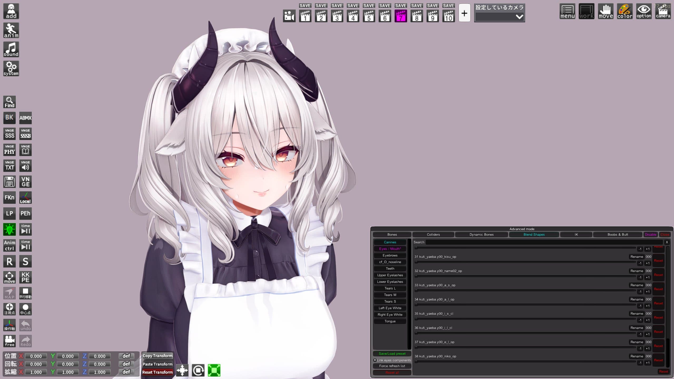Open the anim panel icon

pos(11,30)
